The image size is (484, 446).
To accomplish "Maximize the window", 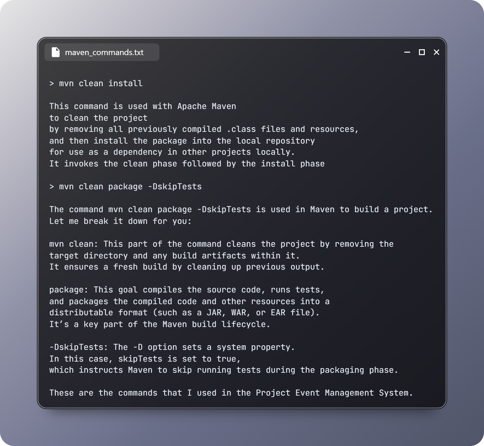I will point(422,52).
